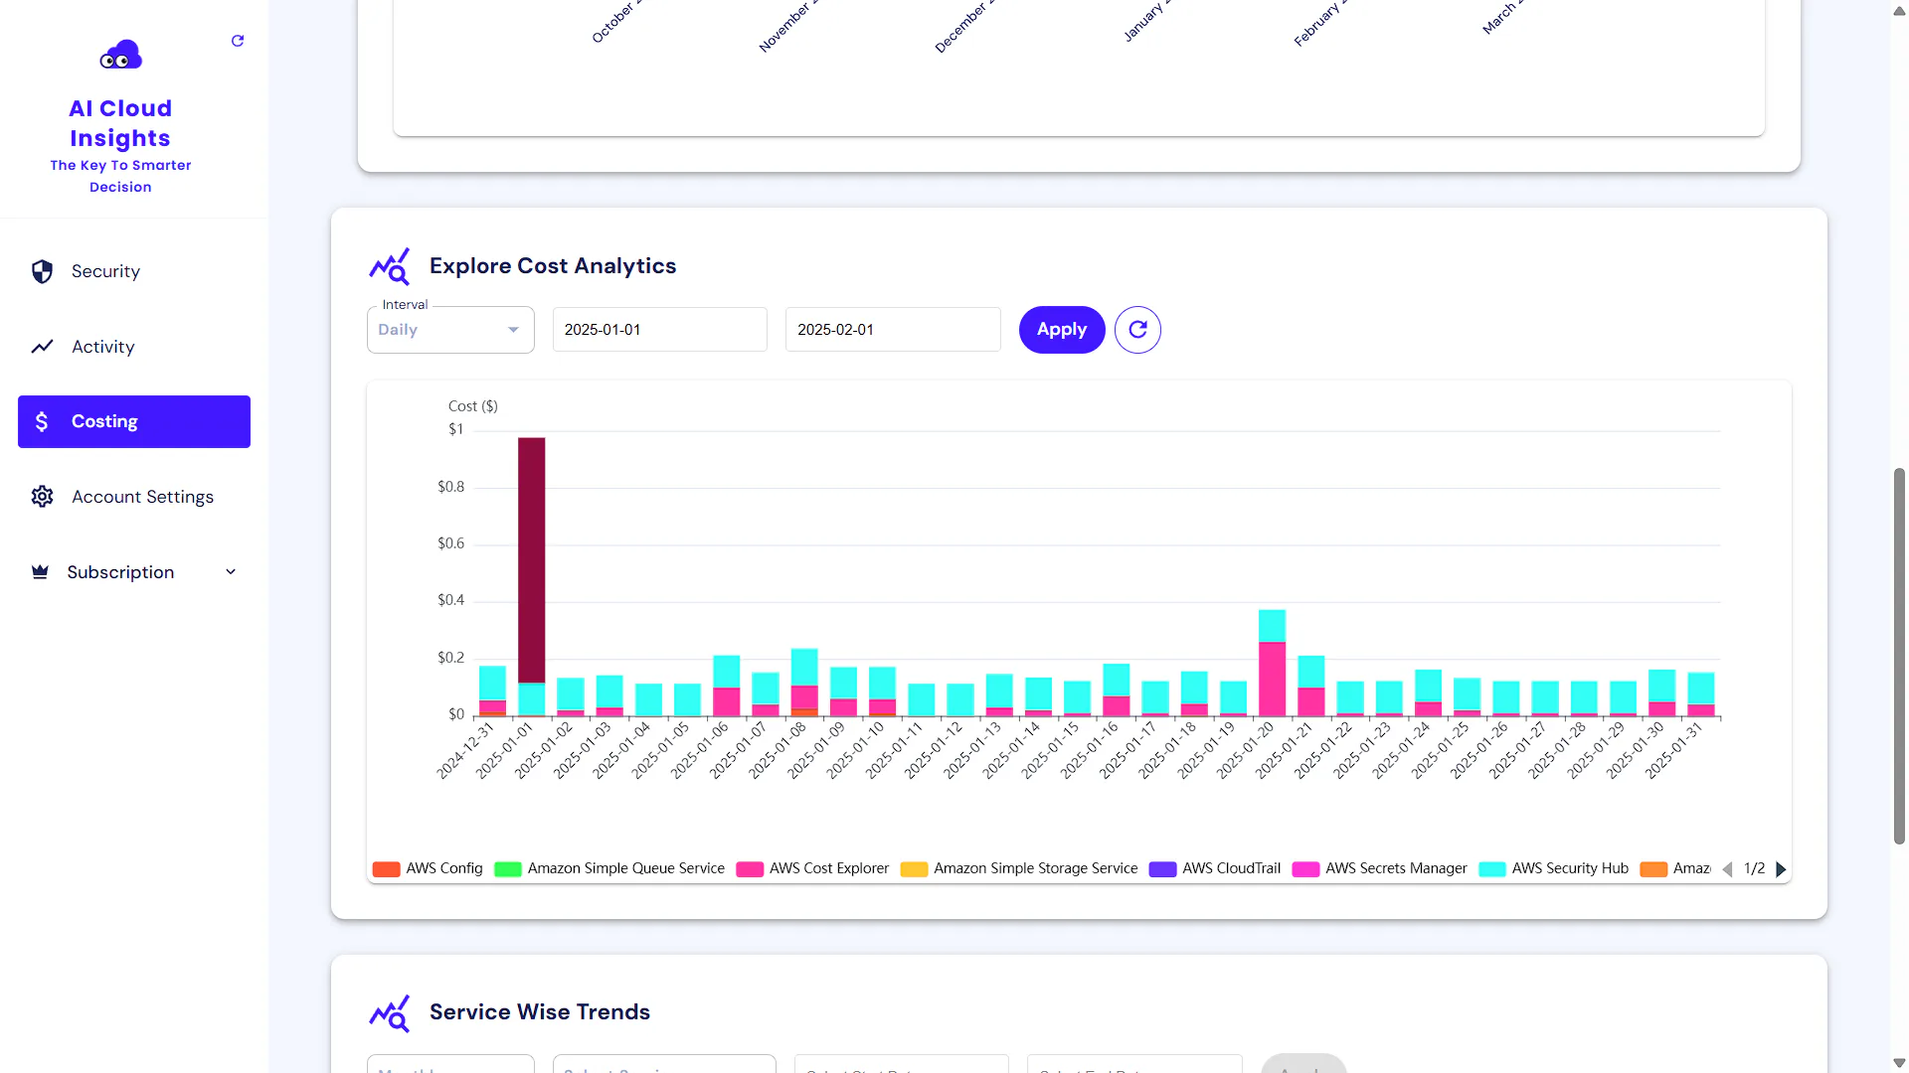This screenshot has height=1073, width=1909.
Task: Toggle AWS CloudTrail legend entry
Action: 1215,869
